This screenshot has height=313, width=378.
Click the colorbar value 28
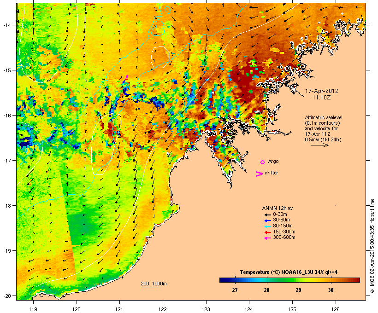(266, 290)
